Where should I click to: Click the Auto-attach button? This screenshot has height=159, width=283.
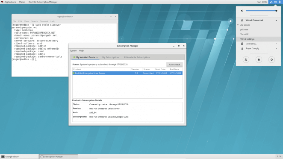click(x=174, y=65)
